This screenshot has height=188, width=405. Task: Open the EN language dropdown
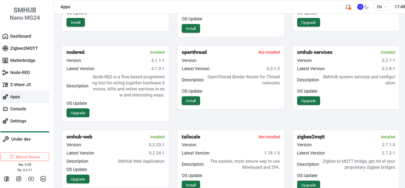point(382,7)
